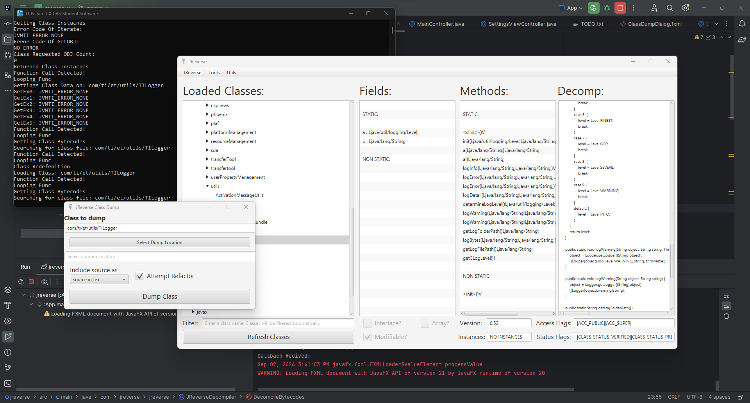Open the Utils menu in JReverse

click(x=231, y=73)
